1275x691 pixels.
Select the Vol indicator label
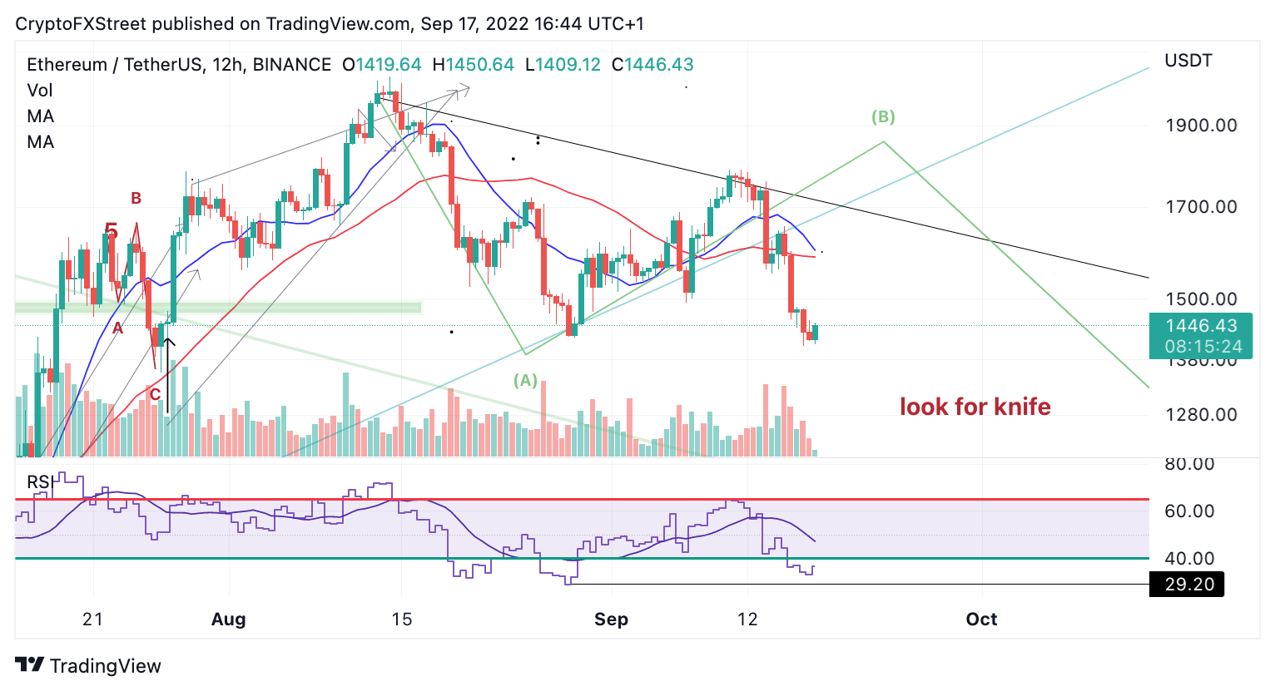pos(39,91)
